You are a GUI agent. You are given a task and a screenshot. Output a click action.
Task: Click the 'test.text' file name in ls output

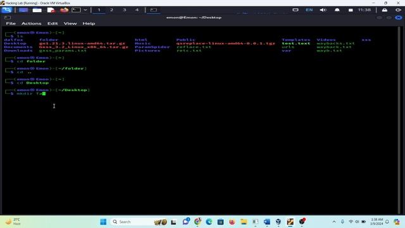click(x=296, y=44)
